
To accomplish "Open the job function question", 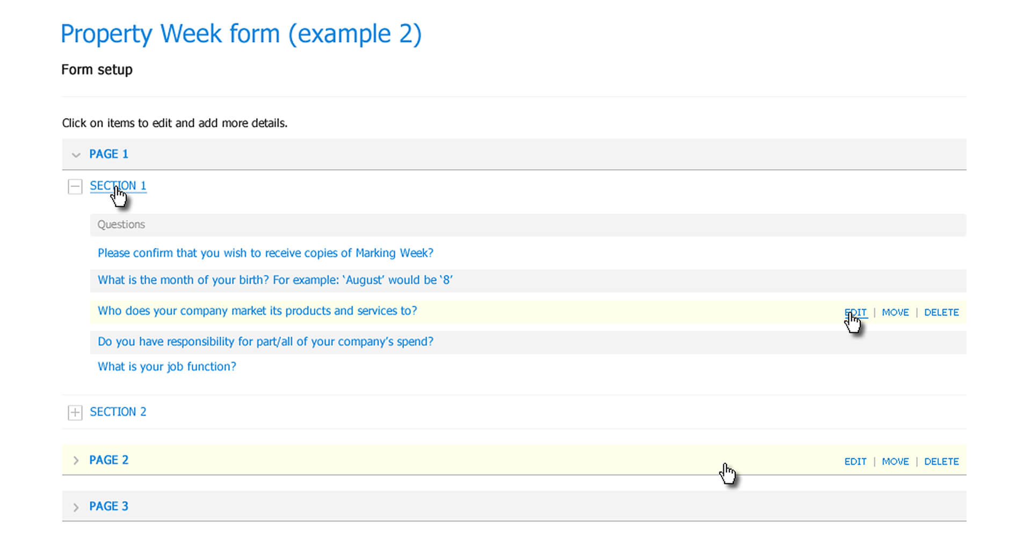I will (x=166, y=367).
